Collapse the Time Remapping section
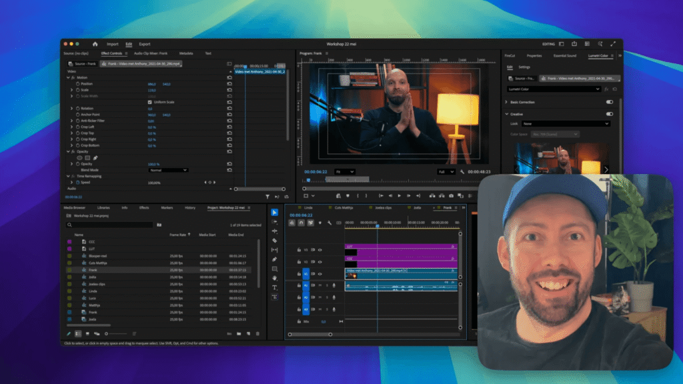Image resolution: width=683 pixels, height=384 pixels. pyautogui.click(x=68, y=176)
